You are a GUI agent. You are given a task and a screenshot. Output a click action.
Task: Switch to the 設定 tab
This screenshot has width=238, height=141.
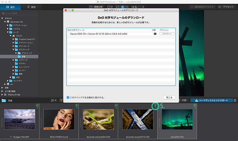click(31, 7)
